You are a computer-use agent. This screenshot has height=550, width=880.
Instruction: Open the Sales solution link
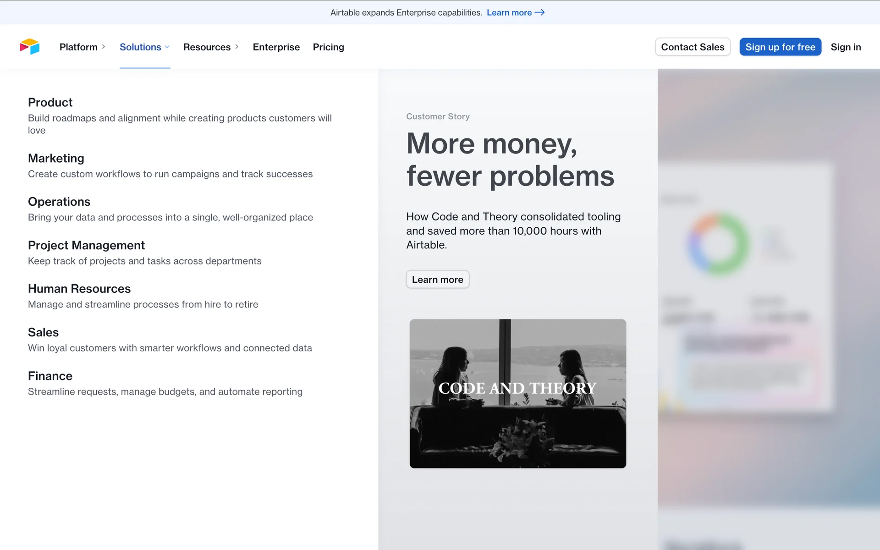[43, 332]
